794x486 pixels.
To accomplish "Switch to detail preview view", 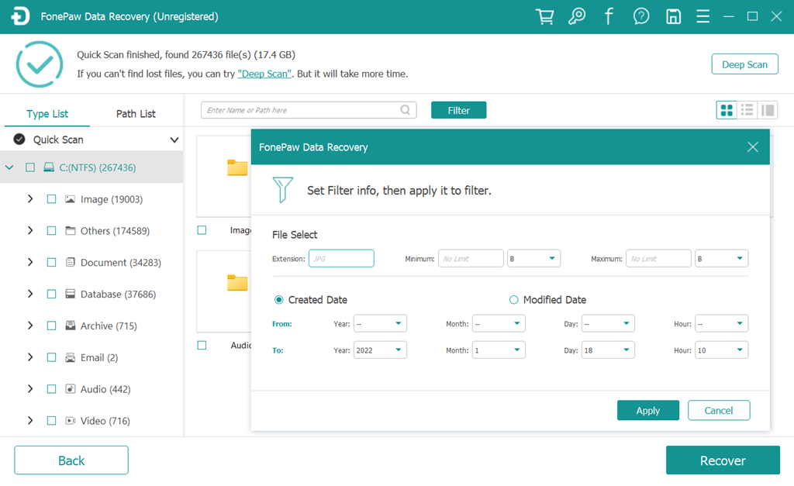I will tap(768, 110).
